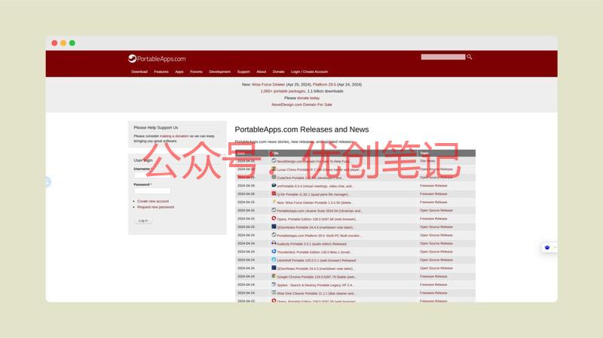This screenshot has width=603, height=338.
Task: Click the Lucas Chess Portable icon
Action: (274, 169)
